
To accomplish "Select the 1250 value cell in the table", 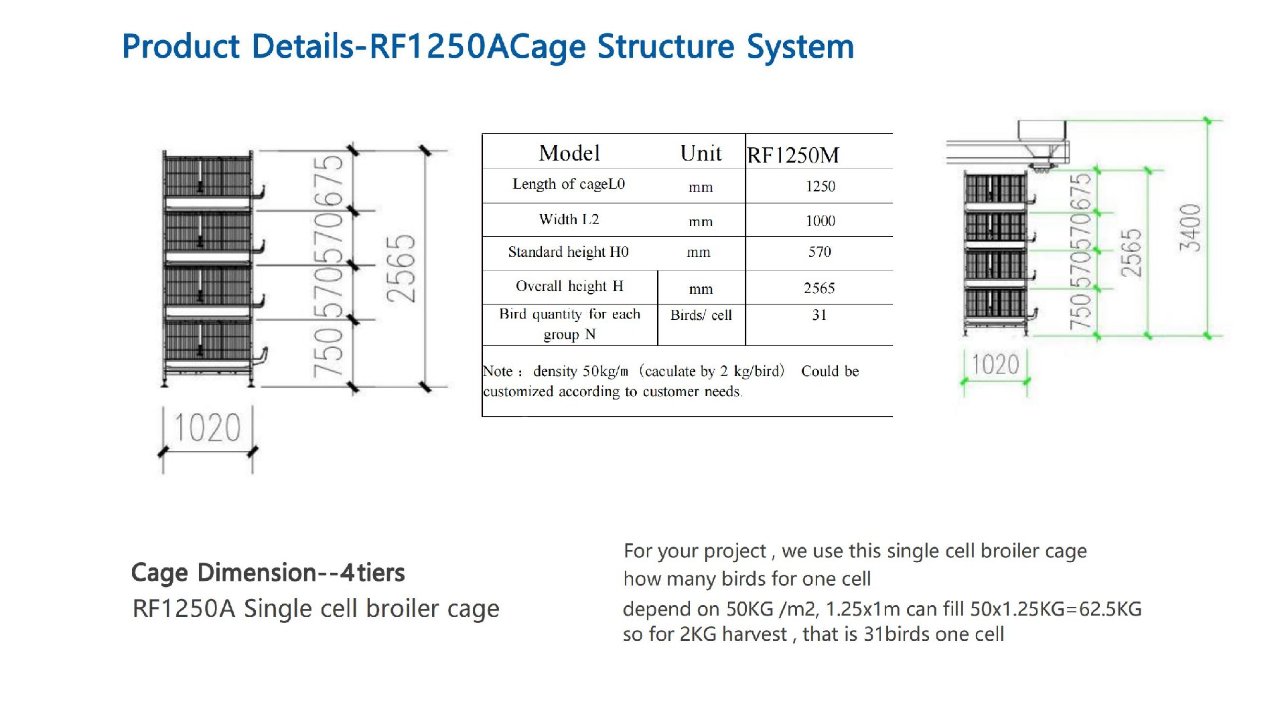I will [820, 187].
